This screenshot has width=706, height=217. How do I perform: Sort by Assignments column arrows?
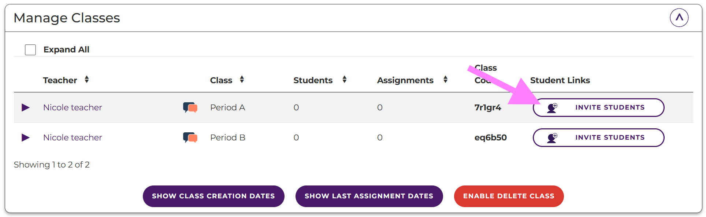click(445, 80)
